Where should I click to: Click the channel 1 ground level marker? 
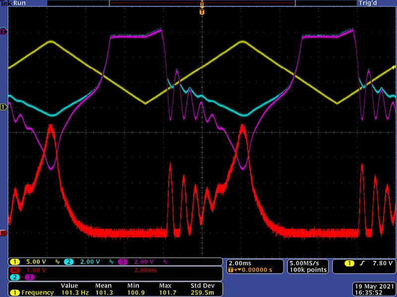[3, 106]
